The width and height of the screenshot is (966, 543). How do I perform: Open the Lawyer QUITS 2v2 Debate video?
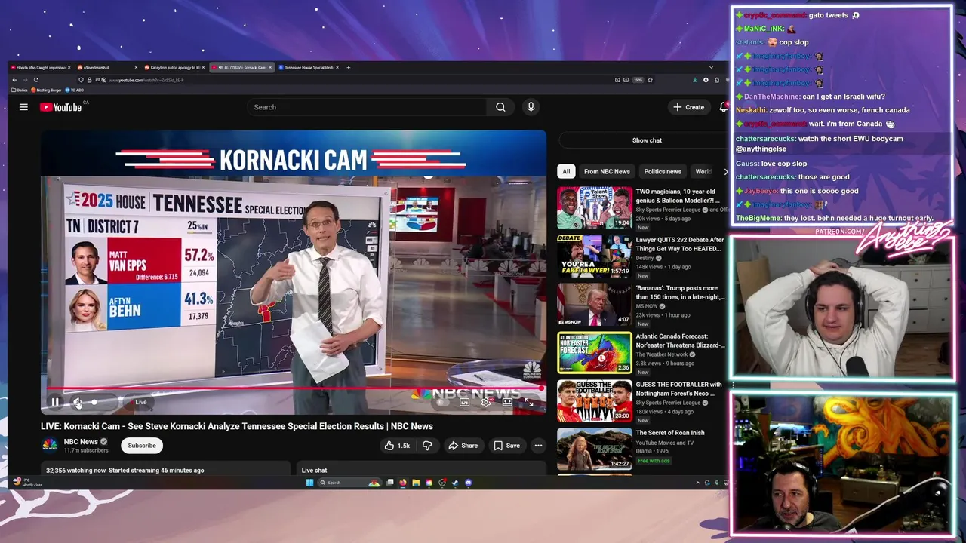click(595, 256)
